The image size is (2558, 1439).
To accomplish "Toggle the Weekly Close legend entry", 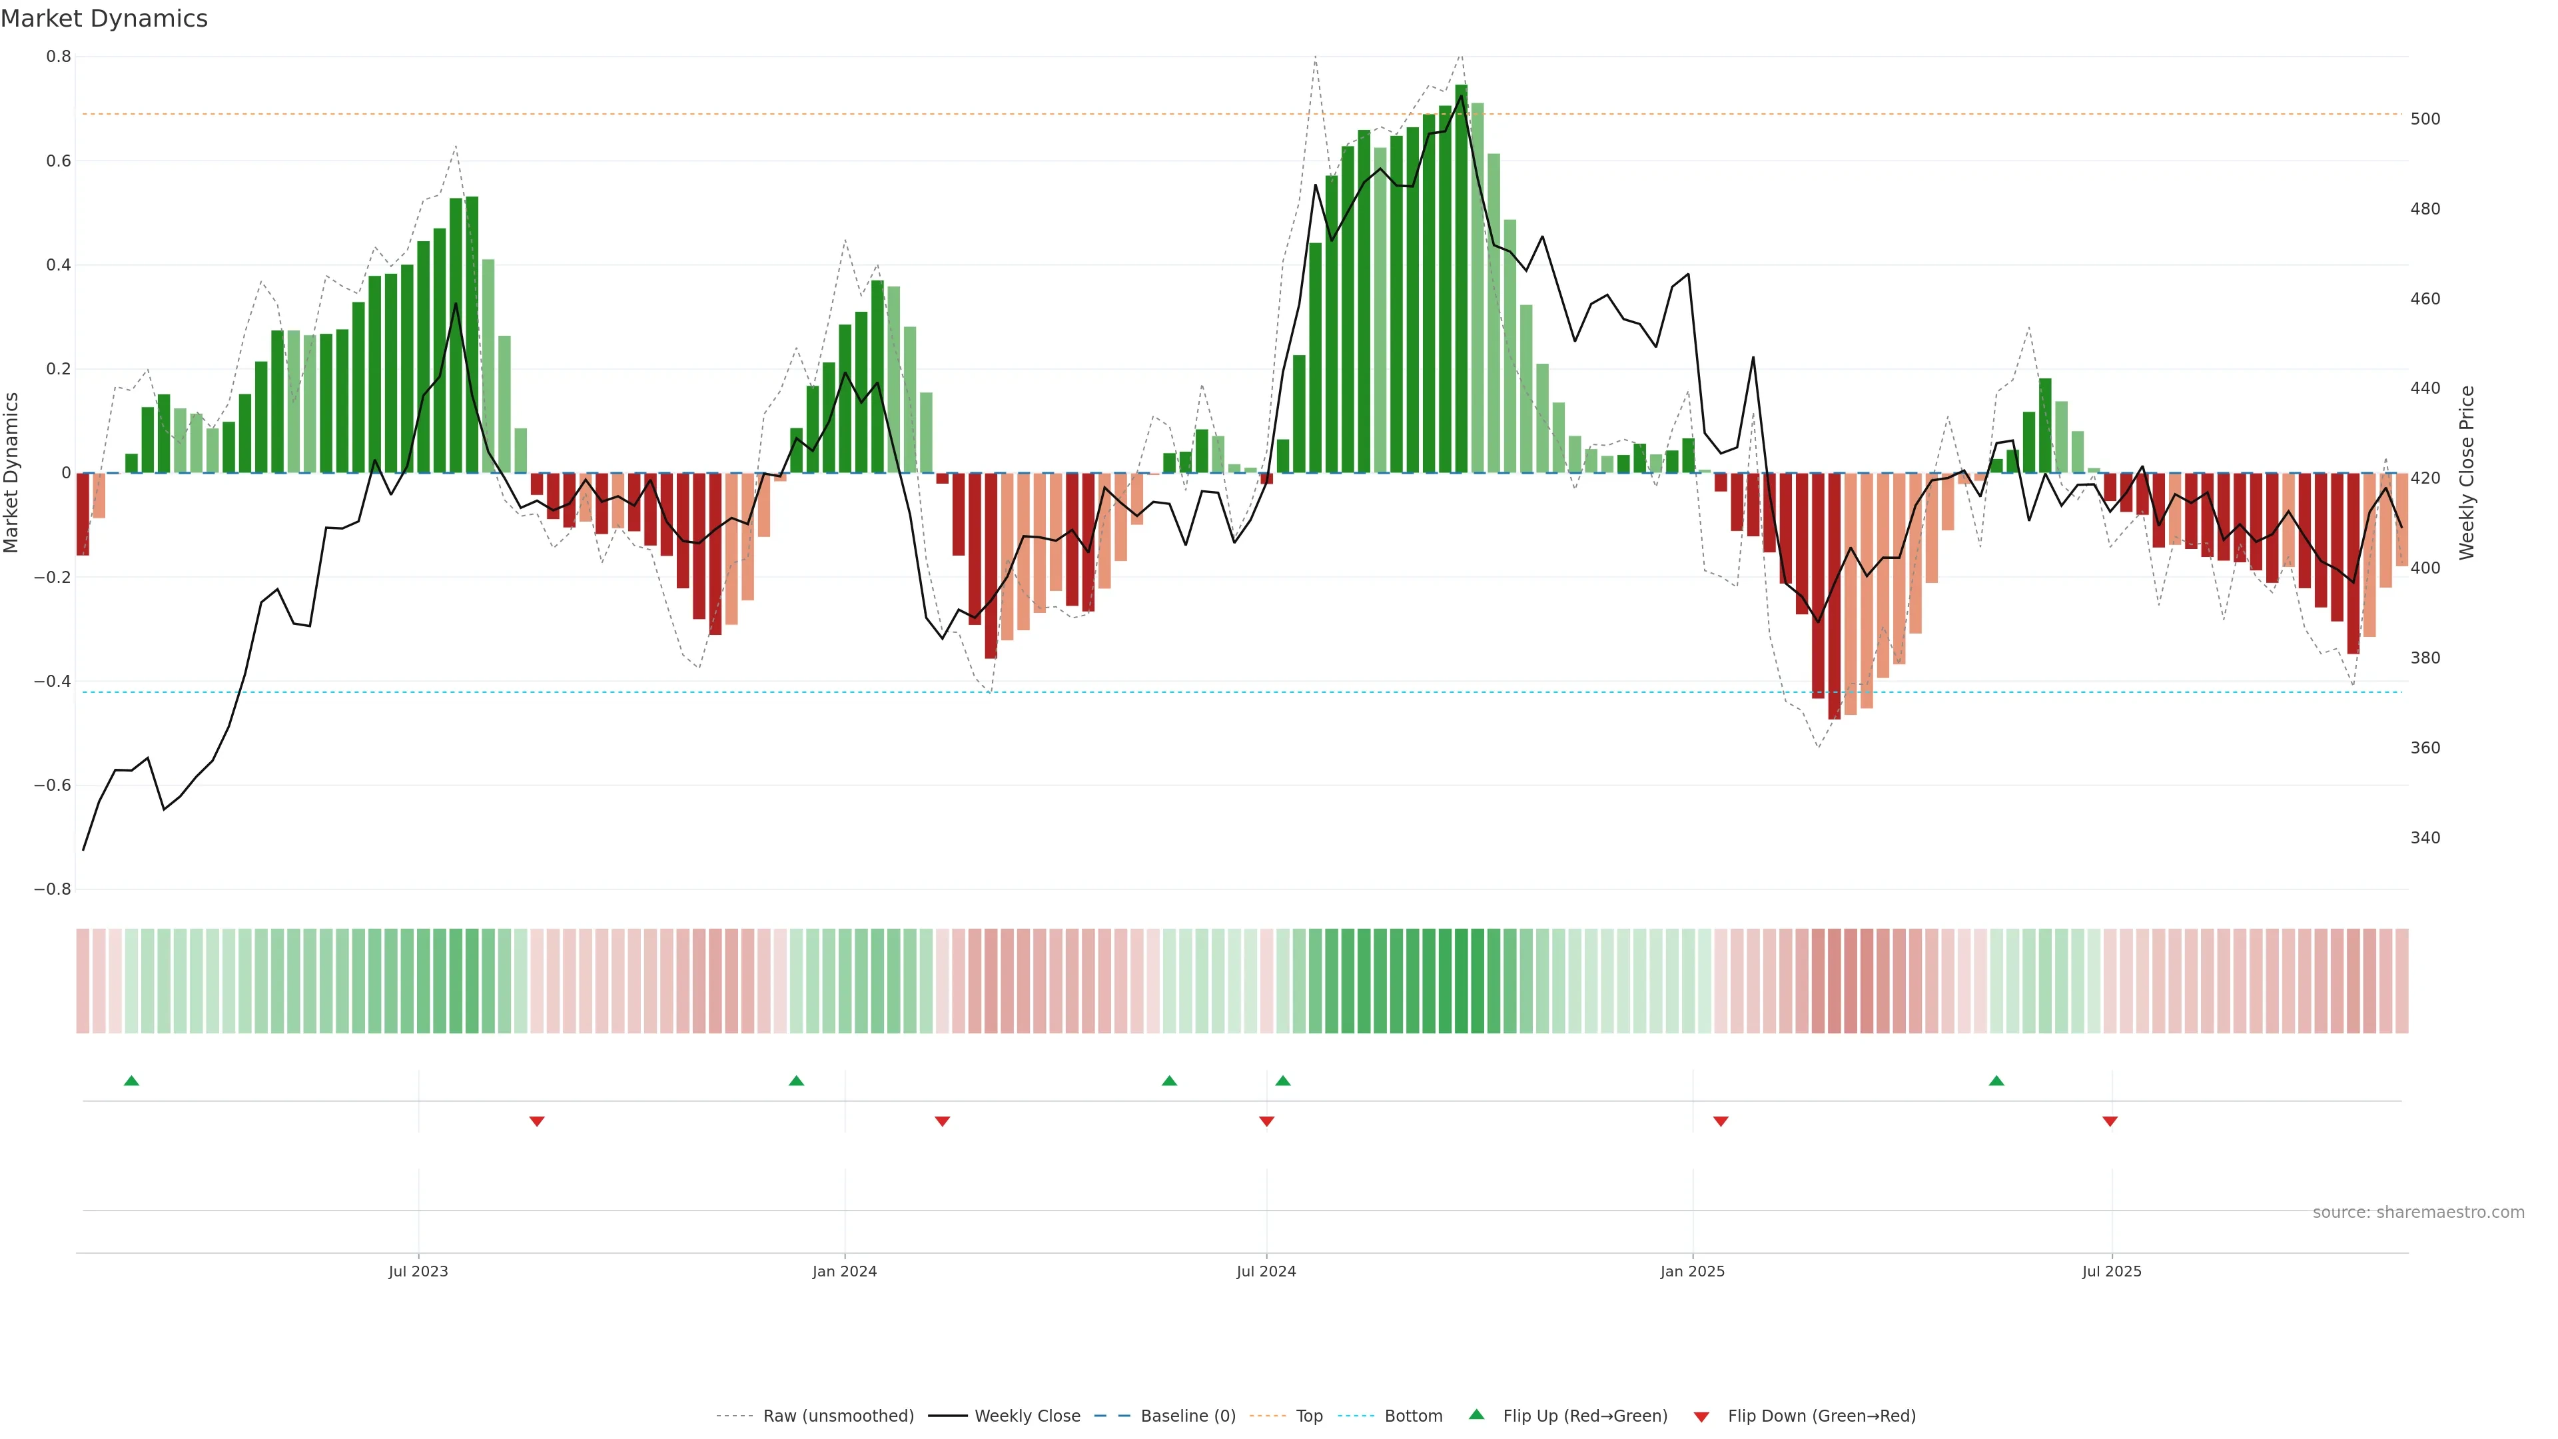I will (x=1027, y=1416).
